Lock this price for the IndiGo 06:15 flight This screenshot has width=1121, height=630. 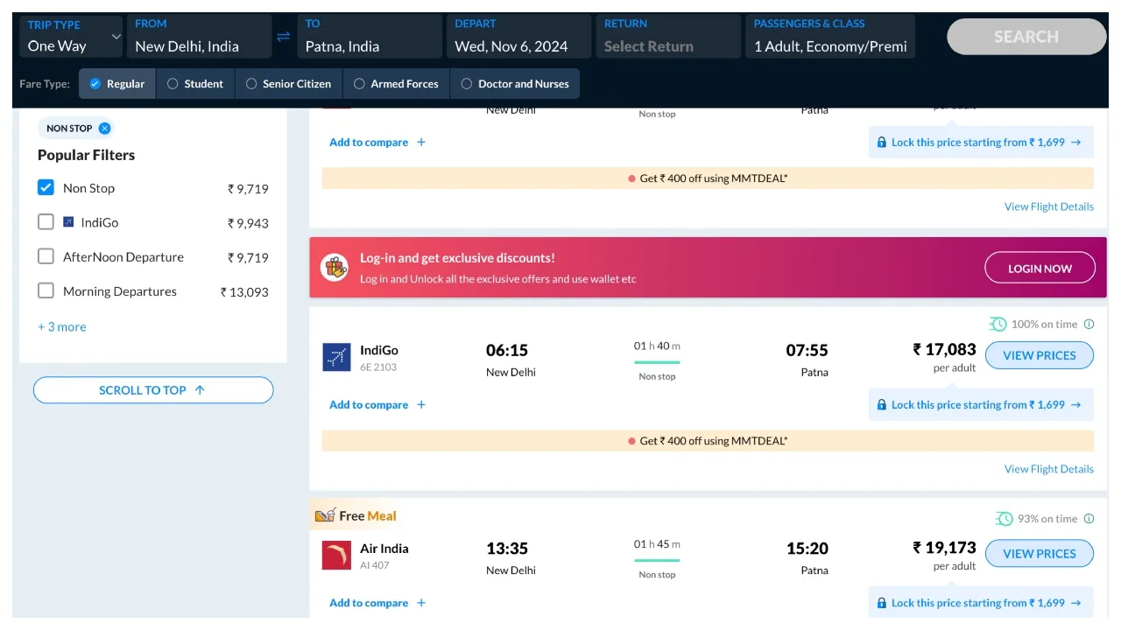click(x=981, y=405)
